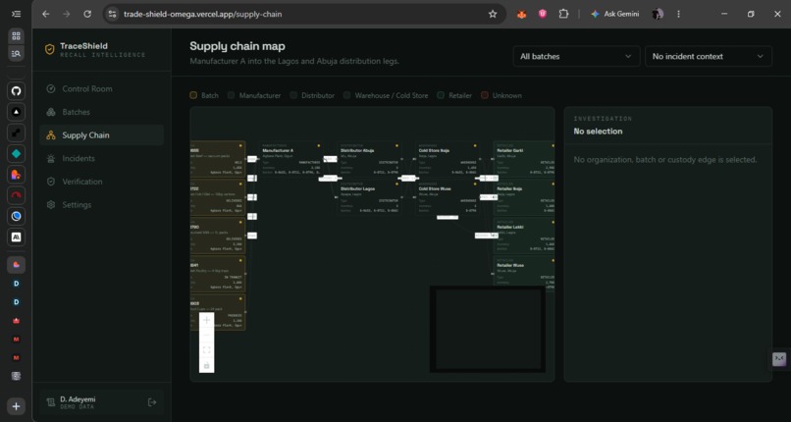This screenshot has height=422, width=791.
Task: Select the Manufacturer A node
Action: [291, 158]
